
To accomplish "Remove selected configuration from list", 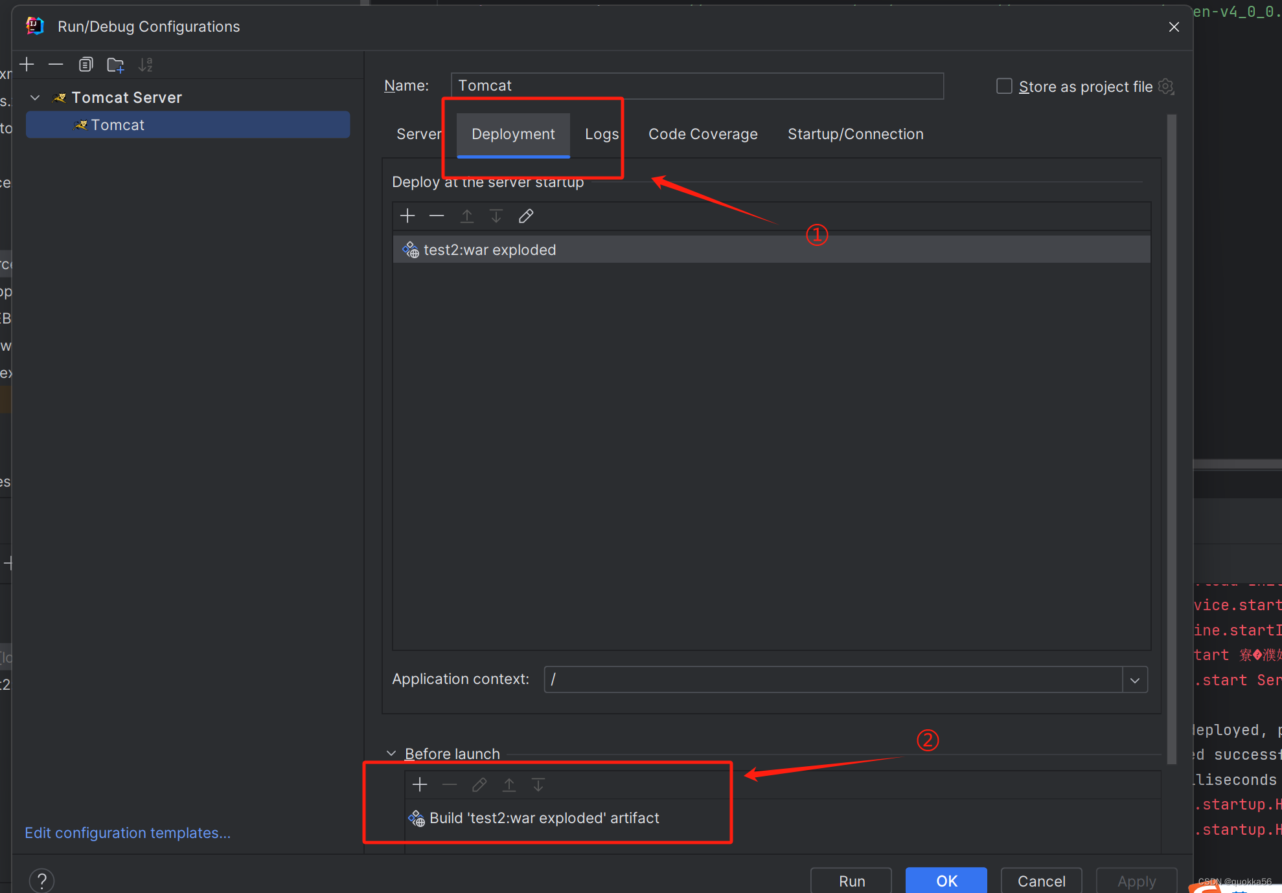I will click(x=56, y=65).
